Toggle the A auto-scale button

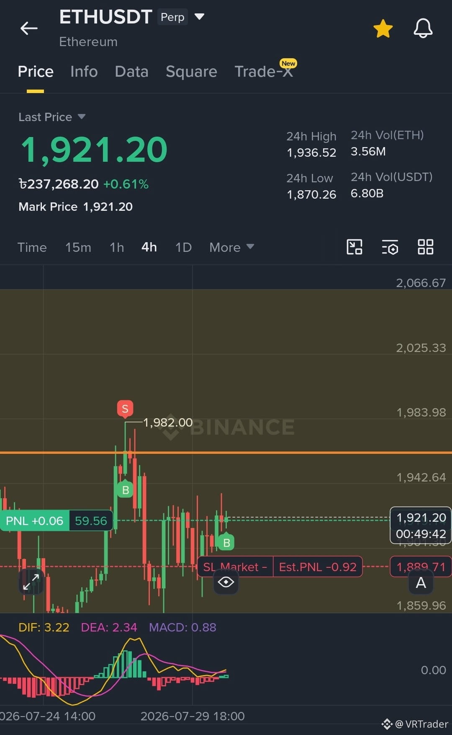tap(421, 583)
